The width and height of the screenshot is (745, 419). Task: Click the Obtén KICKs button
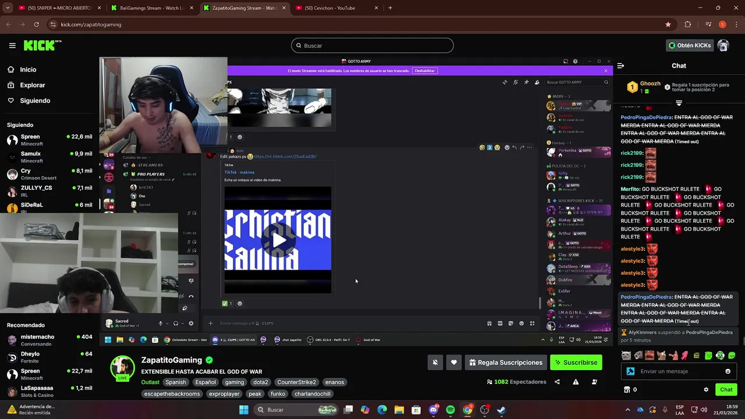(x=690, y=45)
